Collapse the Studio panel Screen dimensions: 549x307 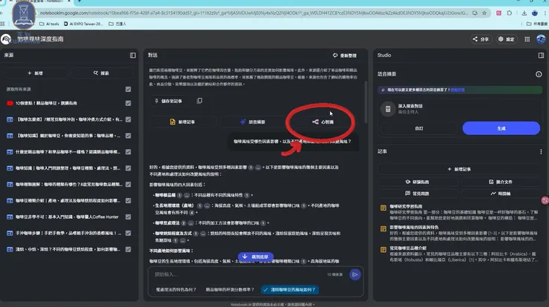(541, 56)
